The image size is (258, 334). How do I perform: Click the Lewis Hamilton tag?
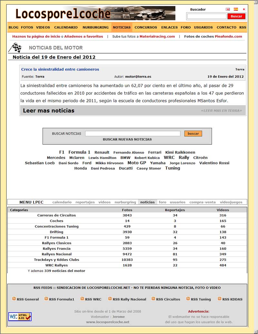coord(102,158)
